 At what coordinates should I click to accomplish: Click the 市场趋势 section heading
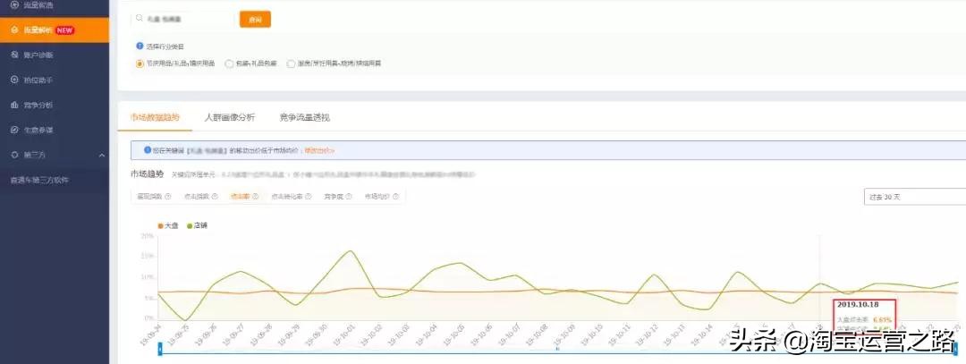coord(148,174)
